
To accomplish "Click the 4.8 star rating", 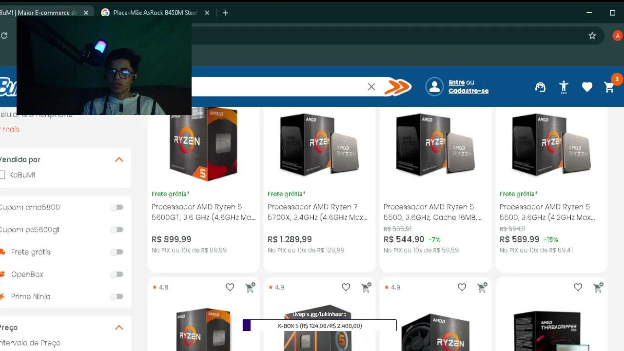I will click(160, 288).
